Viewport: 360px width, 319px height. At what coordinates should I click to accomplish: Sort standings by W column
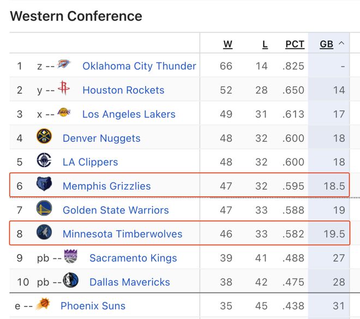228,44
